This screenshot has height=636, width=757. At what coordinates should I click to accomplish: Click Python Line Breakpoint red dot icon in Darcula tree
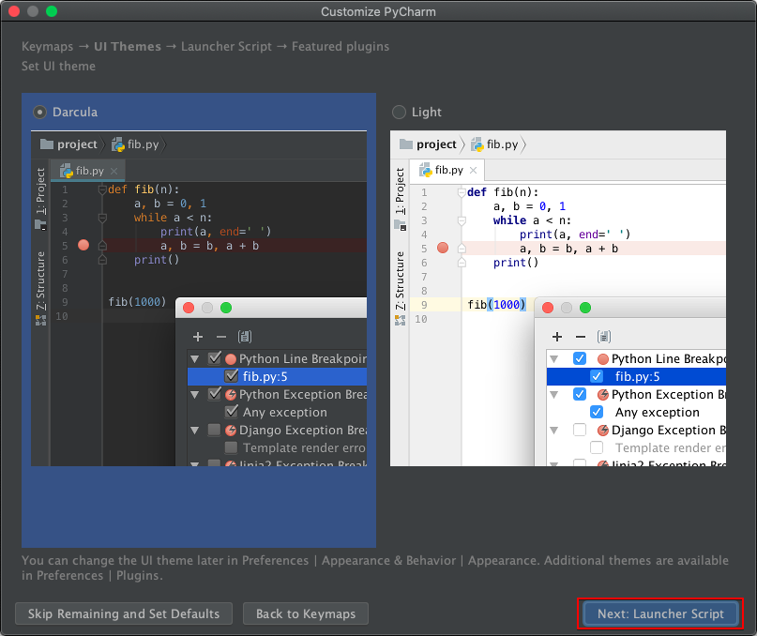click(x=231, y=359)
